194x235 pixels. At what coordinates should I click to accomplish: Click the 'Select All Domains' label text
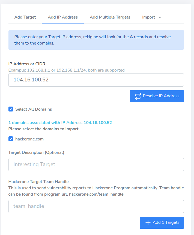(x=34, y=109)
